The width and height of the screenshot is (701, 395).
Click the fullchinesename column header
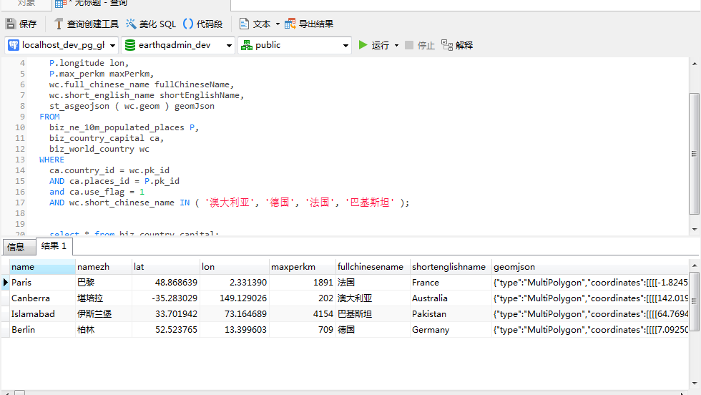373,267
